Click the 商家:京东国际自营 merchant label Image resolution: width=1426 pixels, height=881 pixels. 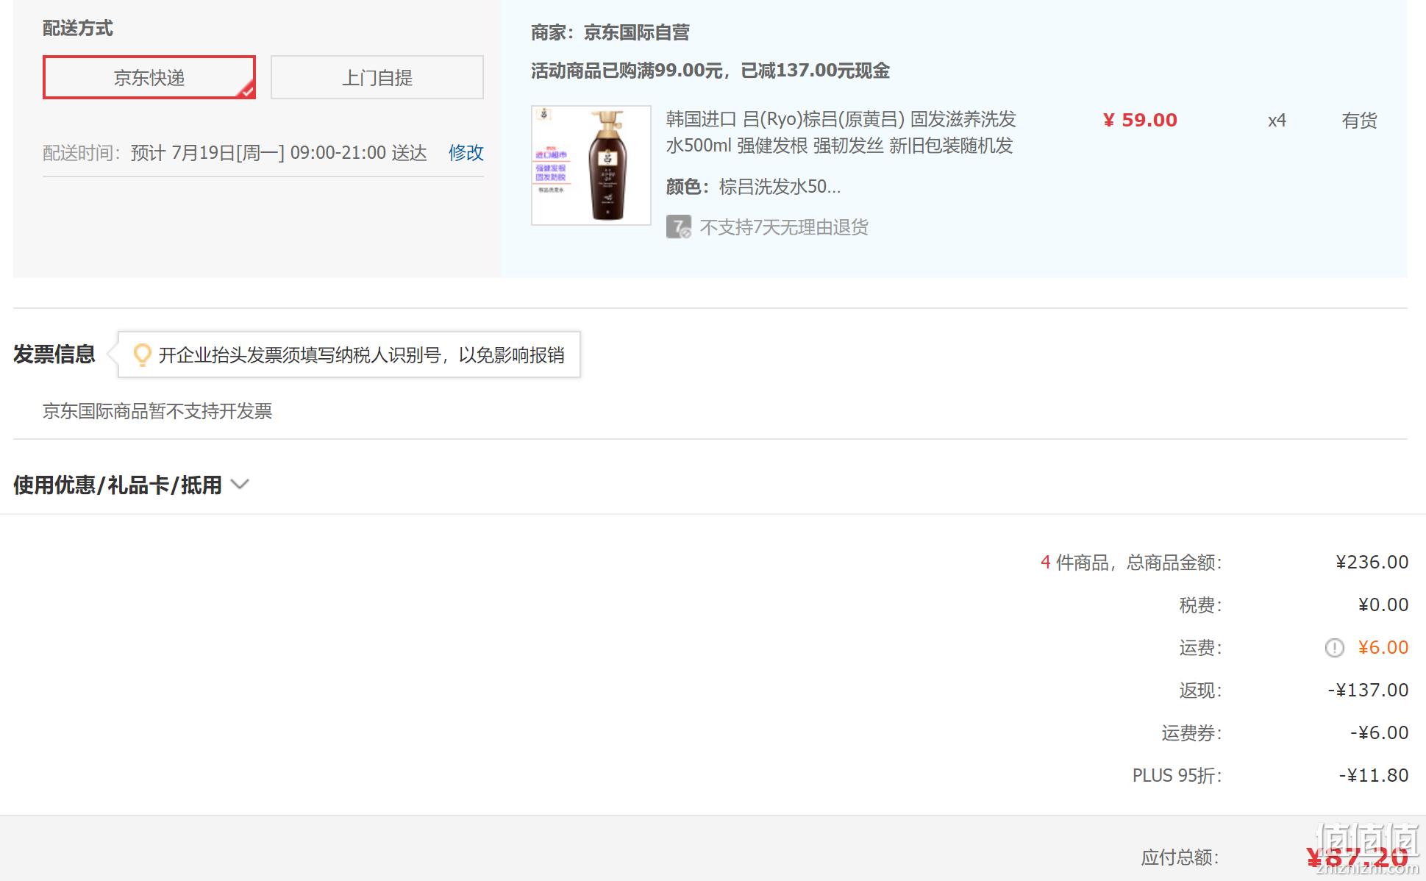[610, 32]
